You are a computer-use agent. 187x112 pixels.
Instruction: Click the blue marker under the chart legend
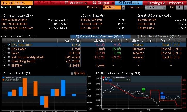click(x=111, y=81)
